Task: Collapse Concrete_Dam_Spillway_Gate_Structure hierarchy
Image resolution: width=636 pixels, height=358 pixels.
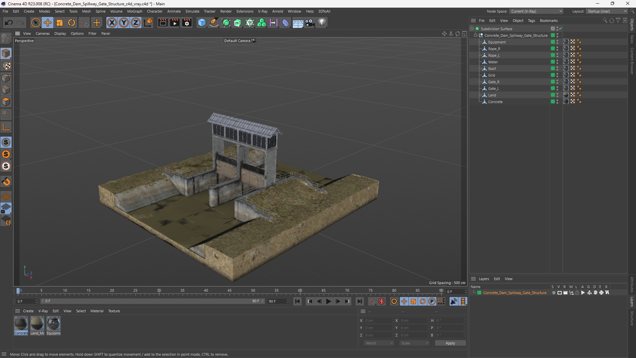Action: pos(476,35)
